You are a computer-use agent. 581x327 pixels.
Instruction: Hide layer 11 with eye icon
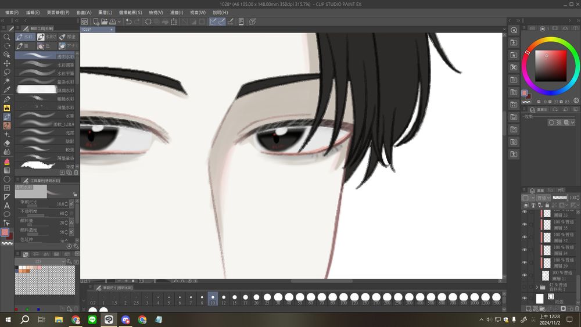tap(524, 275)
